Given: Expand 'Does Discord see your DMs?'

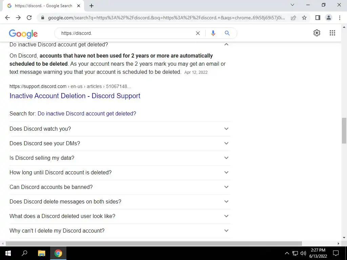Looking at the screenshot, I should tap(120, 143).
